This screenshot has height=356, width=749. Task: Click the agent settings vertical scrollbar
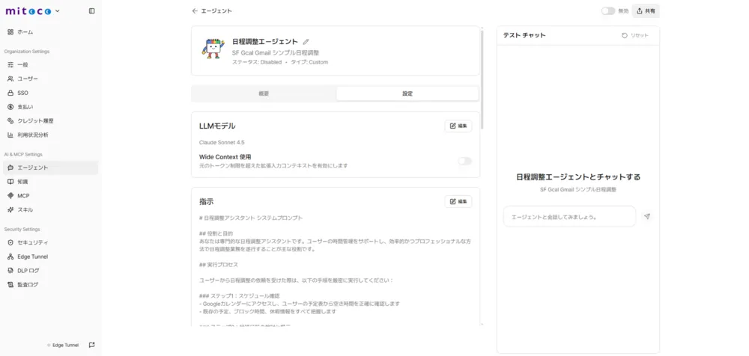pos(482,80)
